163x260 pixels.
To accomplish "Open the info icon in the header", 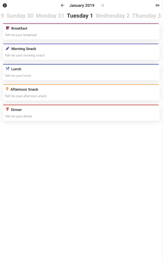I will pyautogui.click(x=5, y=6).
